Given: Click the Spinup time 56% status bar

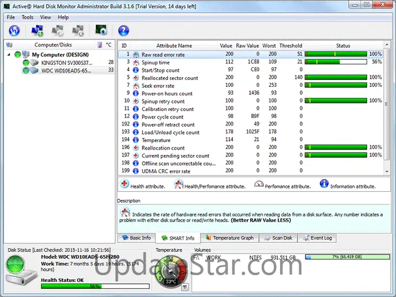Looking at the screenshot, I should point(335,62).
